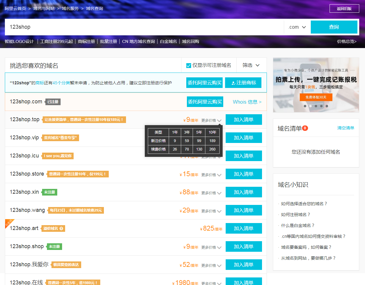
Task: Click 委托阿里云购买 in trademark notice row
Action: click(x=204, y=83)
